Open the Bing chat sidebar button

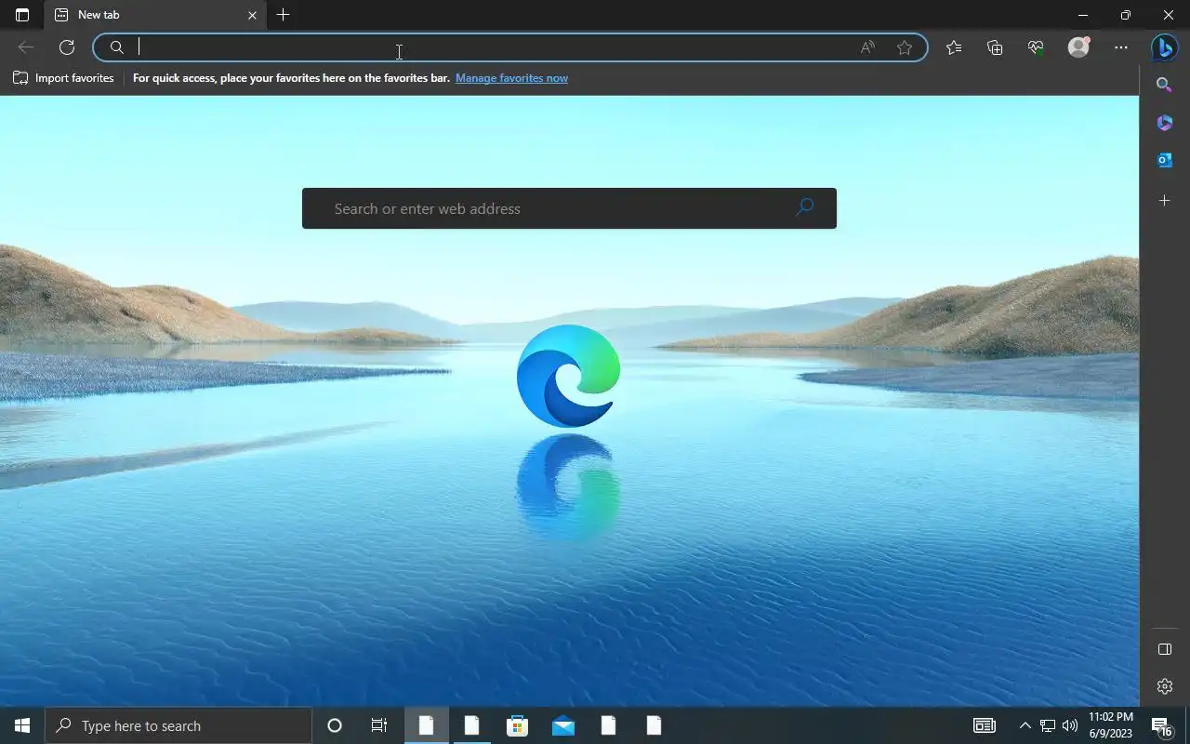[x=1164, y=47]
